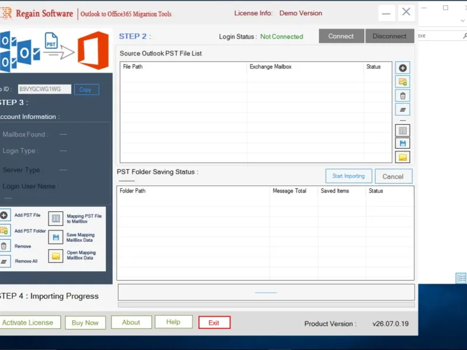Click the Login Type label
This screenshot has width=467, height=350.
coord(20,151)
